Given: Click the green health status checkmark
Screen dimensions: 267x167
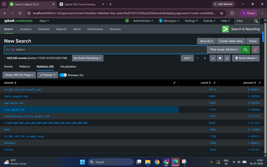Looking at the screenshot, I should (127, 21).
